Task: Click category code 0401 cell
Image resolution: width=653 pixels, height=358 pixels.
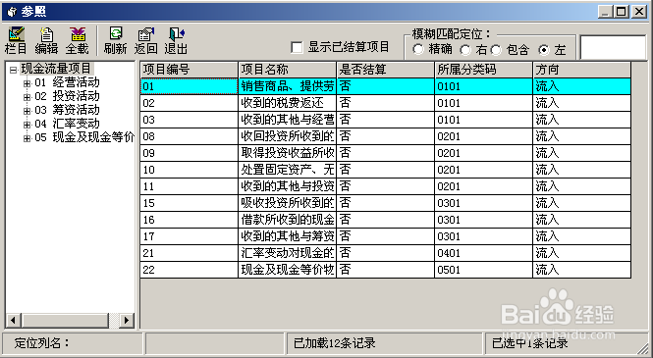Action: tap(484, 253)
